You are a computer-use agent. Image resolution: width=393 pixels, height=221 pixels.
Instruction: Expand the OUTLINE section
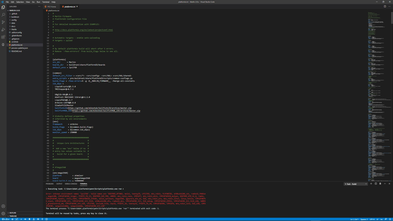[x=25, y=213]
